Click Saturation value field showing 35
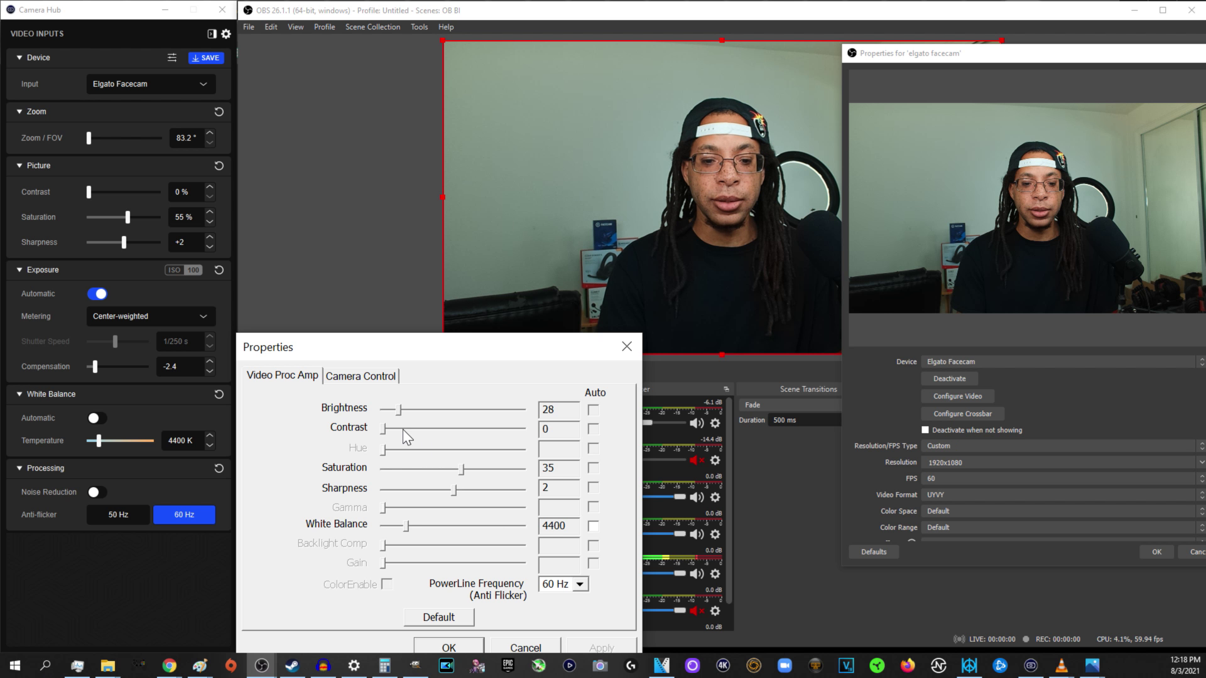 point(558,468)
